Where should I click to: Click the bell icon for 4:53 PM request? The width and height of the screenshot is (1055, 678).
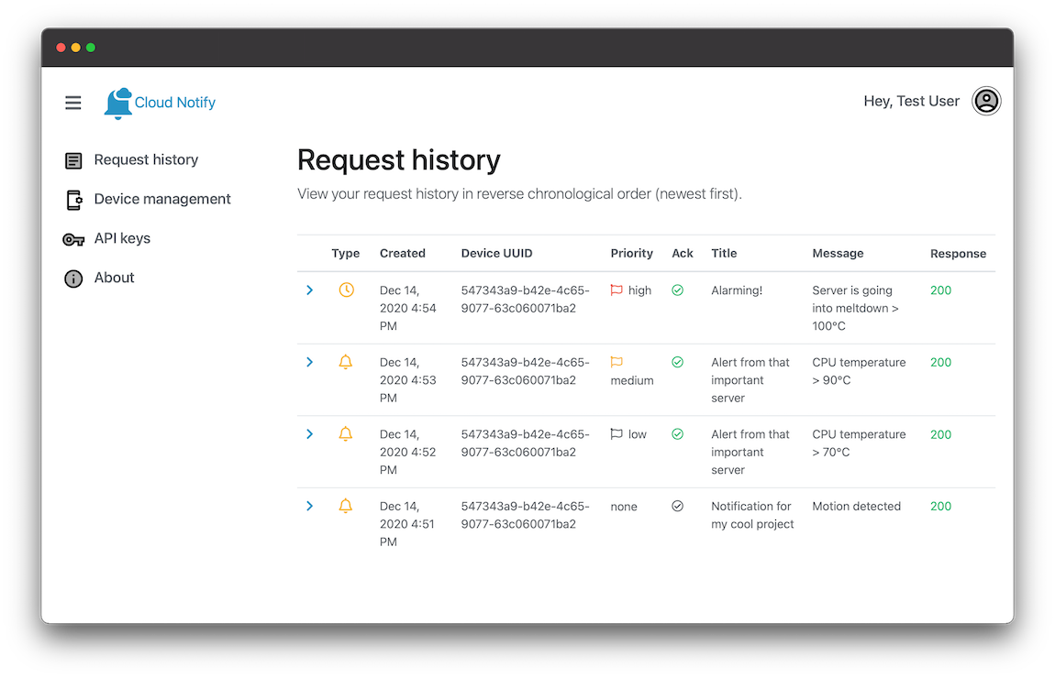pyautogui.click(x=346, y=362)
